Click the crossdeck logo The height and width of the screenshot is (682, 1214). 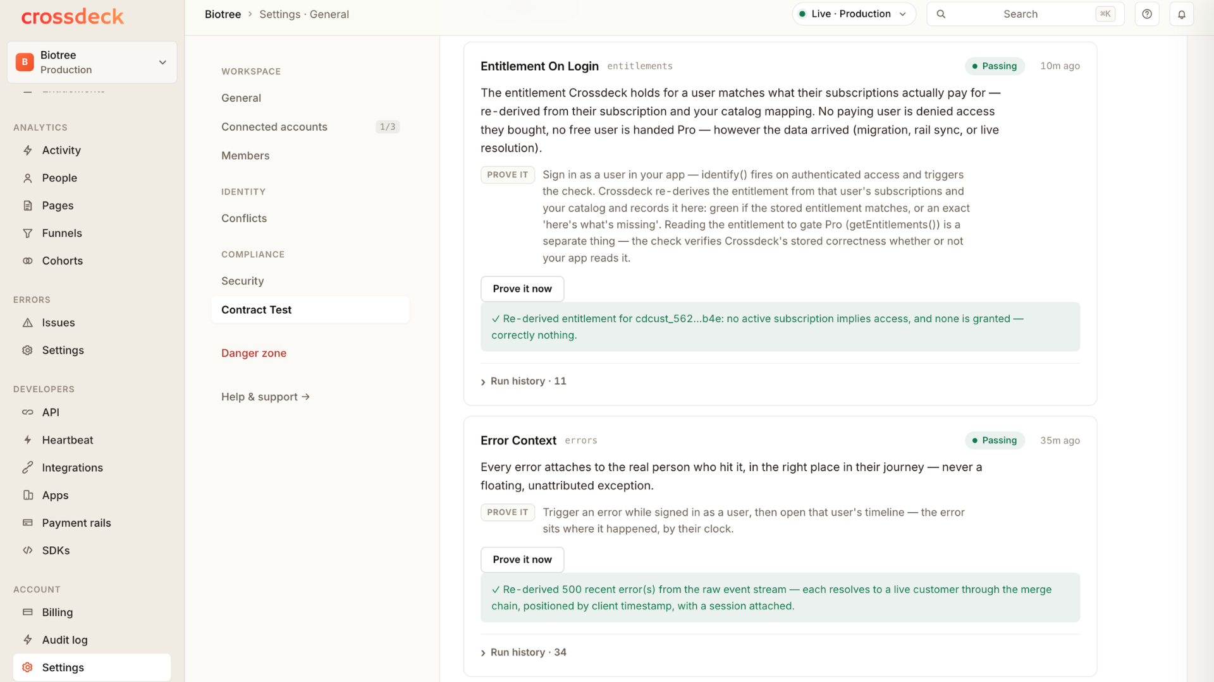click(x=73, y=16)
